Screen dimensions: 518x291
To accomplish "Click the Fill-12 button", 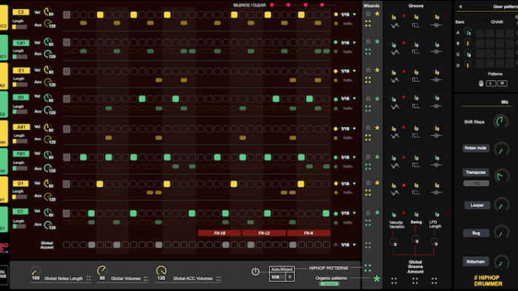I will (x=264, y=233).
